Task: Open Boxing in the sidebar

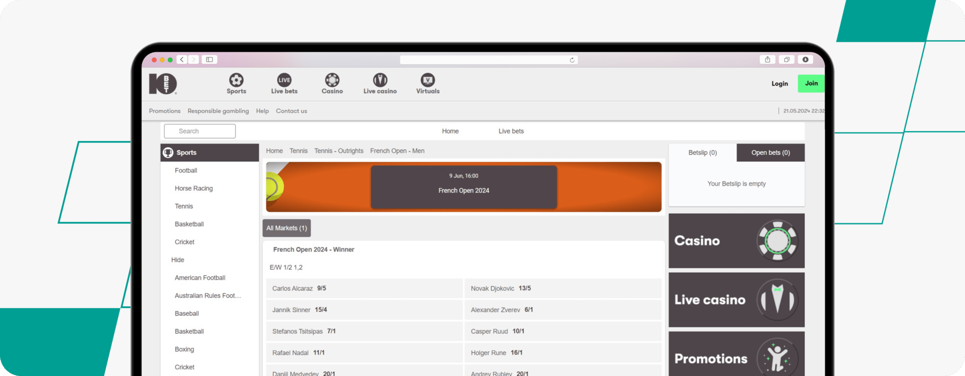Action: click(184, 349)
